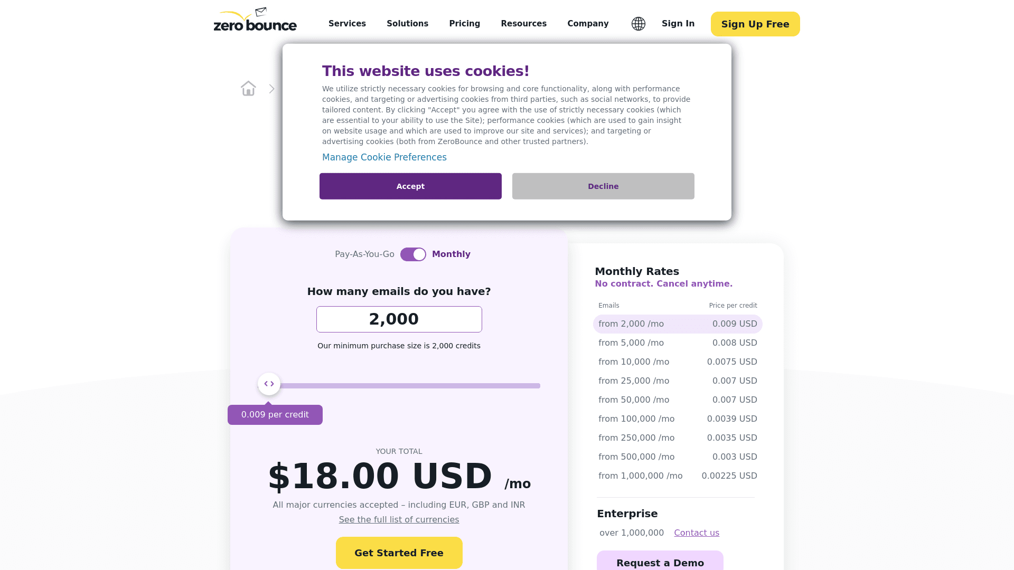
Task: Expand the Company navigation dropdown
Action: 588,24
